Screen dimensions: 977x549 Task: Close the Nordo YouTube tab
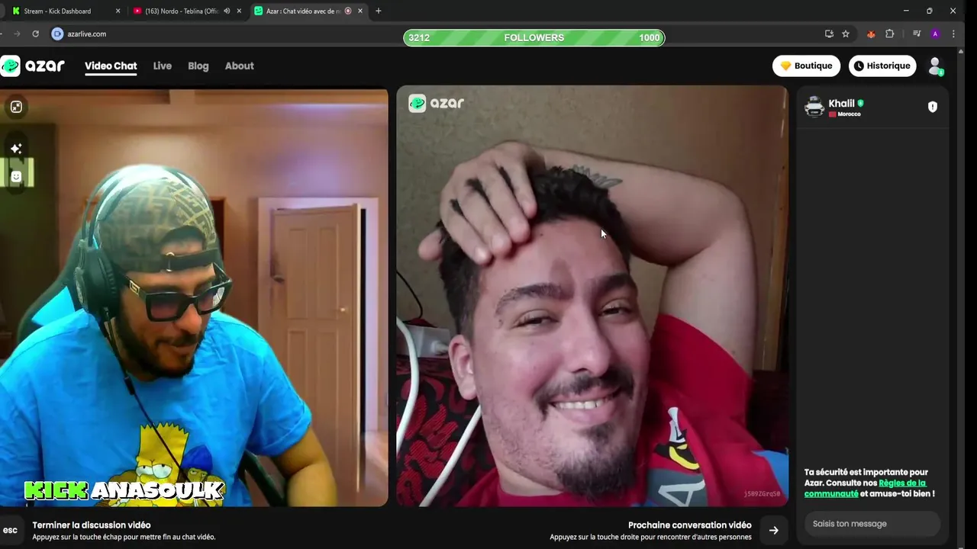coord(239,11)
